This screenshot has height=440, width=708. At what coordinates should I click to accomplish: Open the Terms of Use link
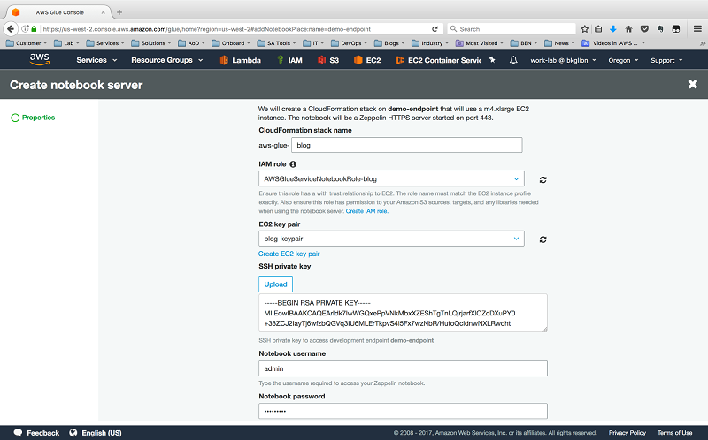pos(674,433)
